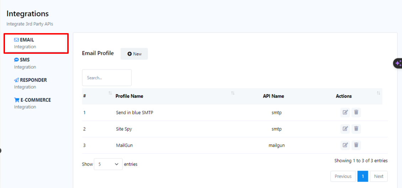This screenshot has width=402, height=188.
Task: Delete the Site Spy profile
Action: 356,129
